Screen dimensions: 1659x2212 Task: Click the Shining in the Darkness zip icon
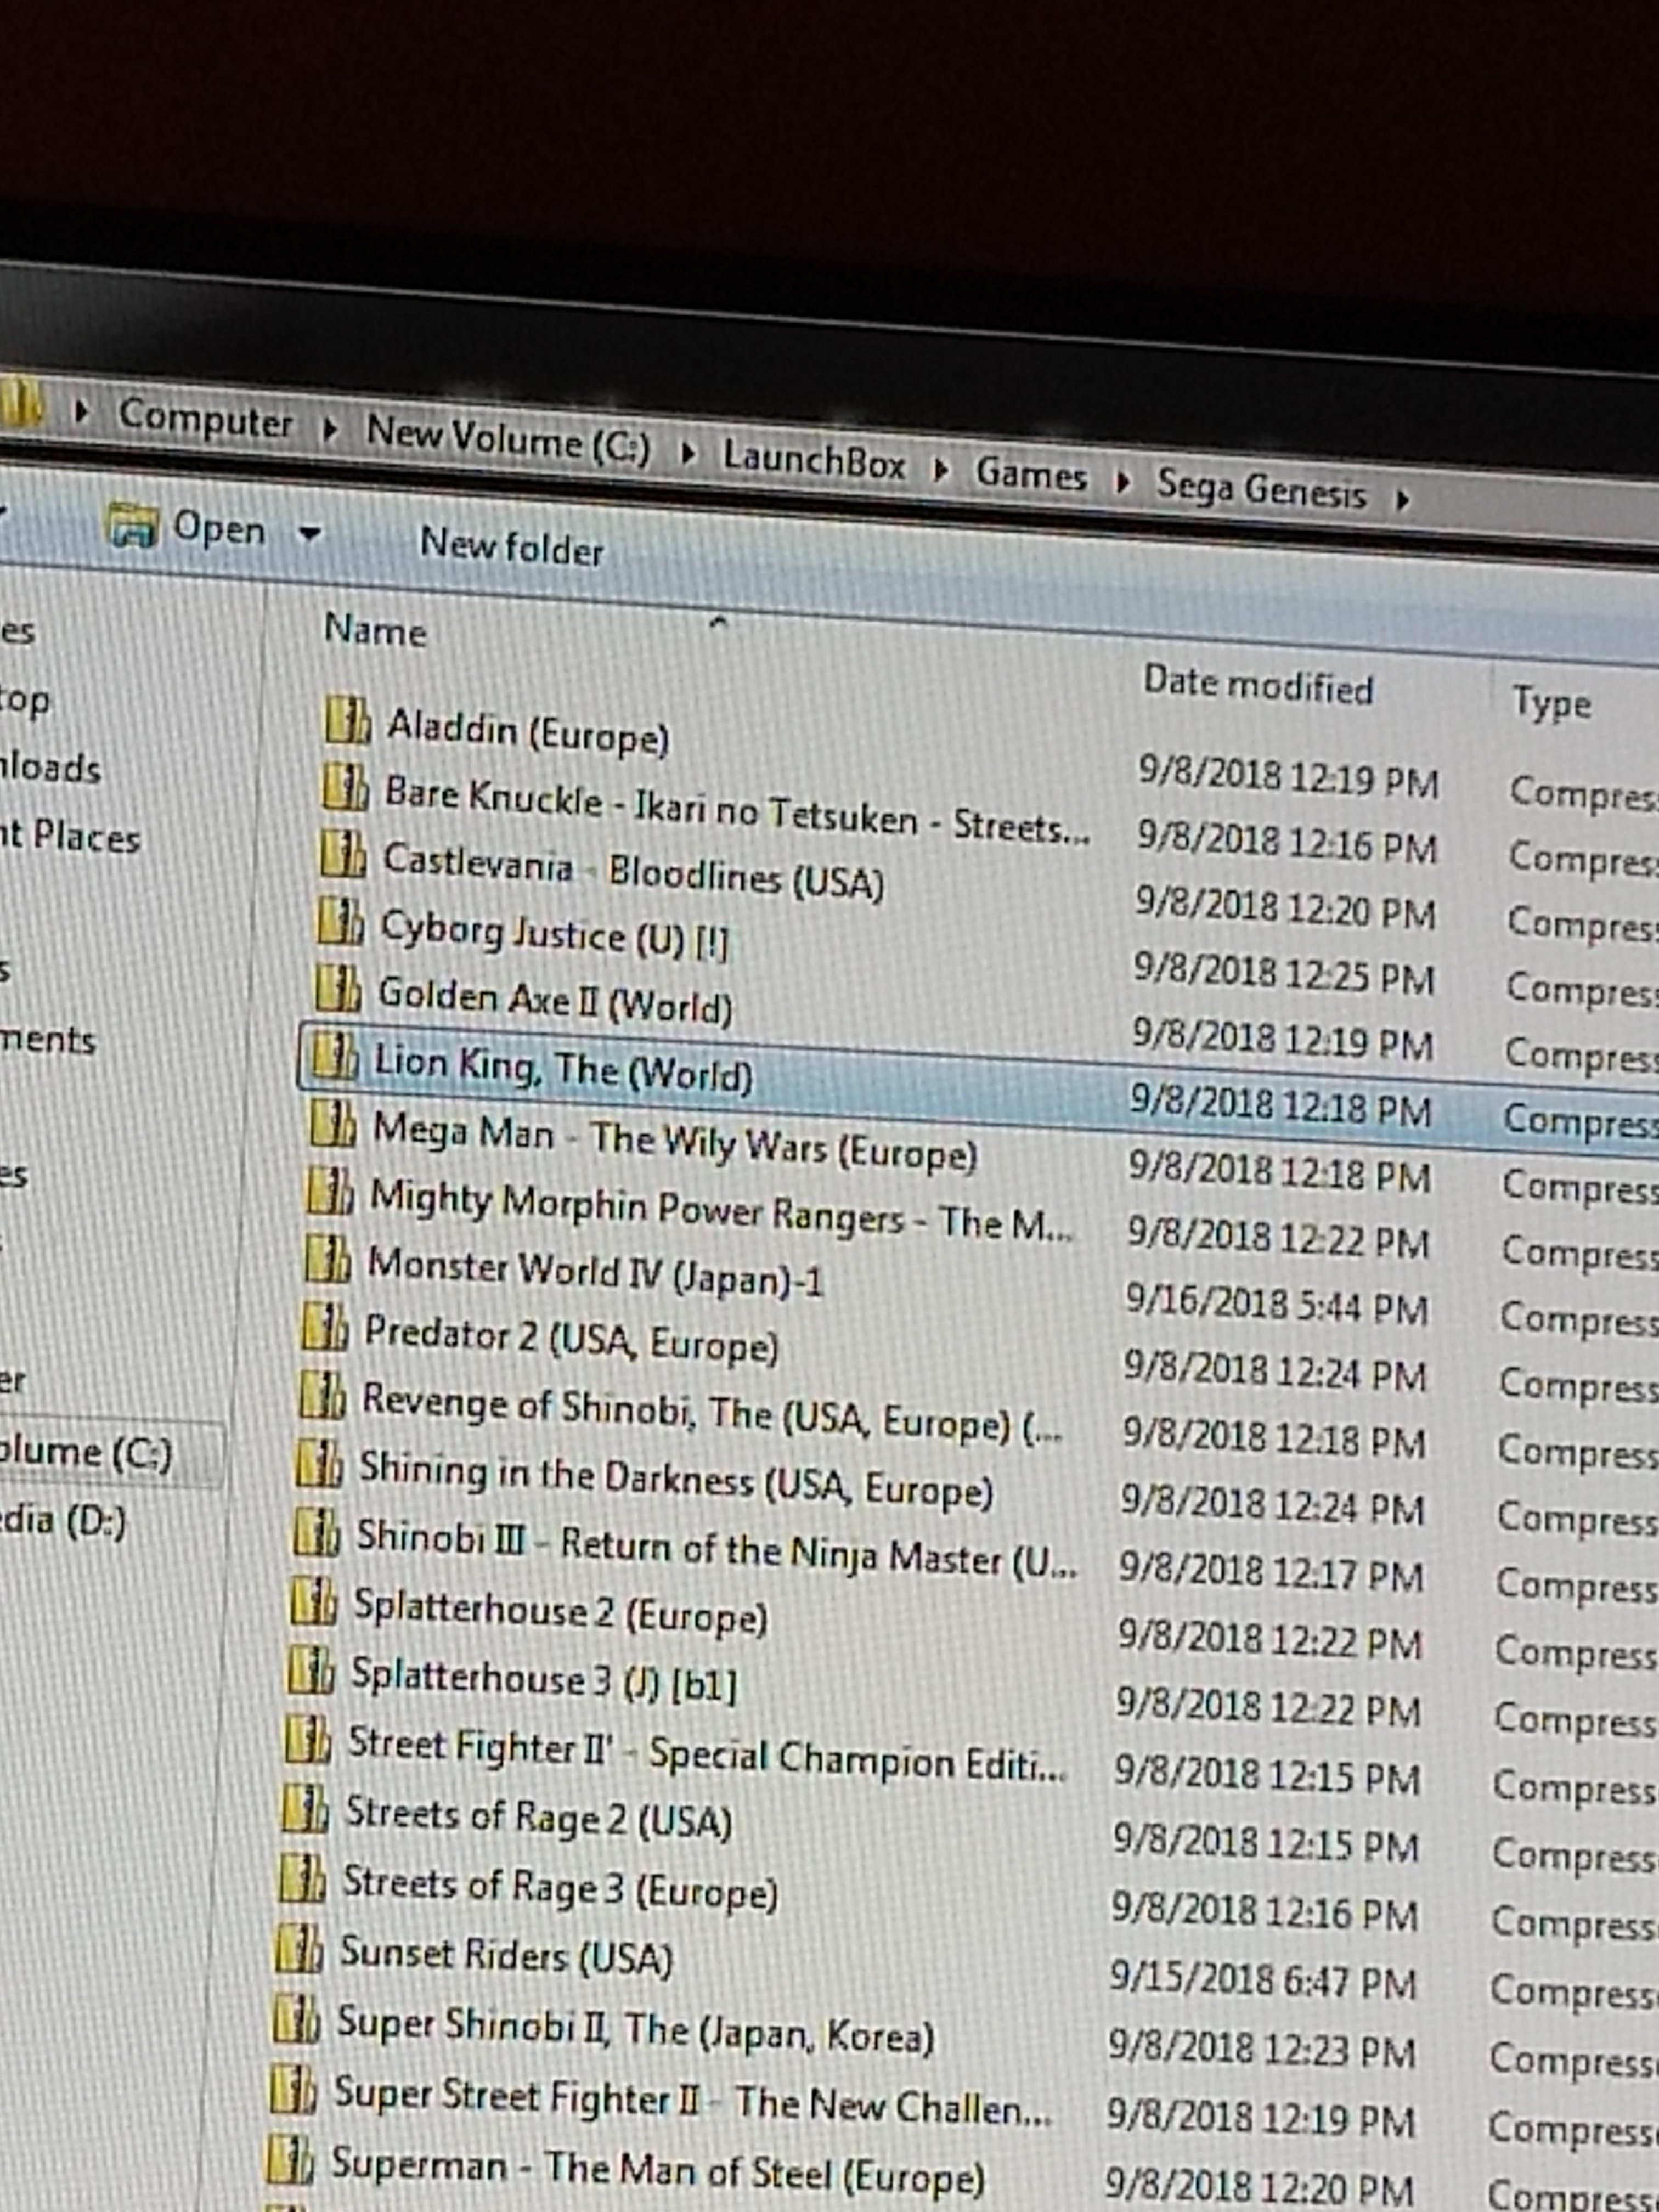[x=320, y=1465]
